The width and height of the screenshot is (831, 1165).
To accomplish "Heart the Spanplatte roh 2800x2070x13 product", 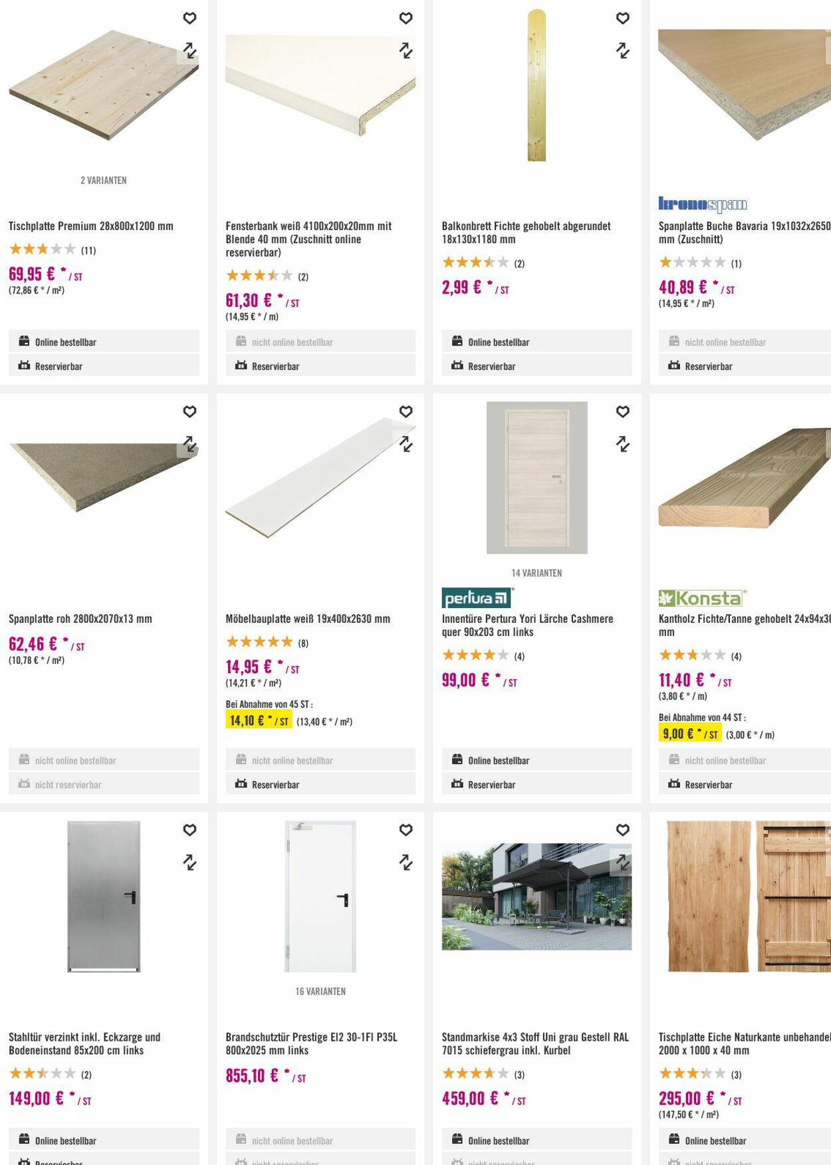I will pos(189,411).
